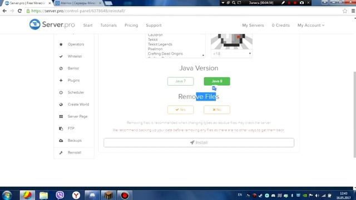Viewport: 356px width, 200px height.
Task: Click the page vertical scrollbar
Action: pos(355,114)
